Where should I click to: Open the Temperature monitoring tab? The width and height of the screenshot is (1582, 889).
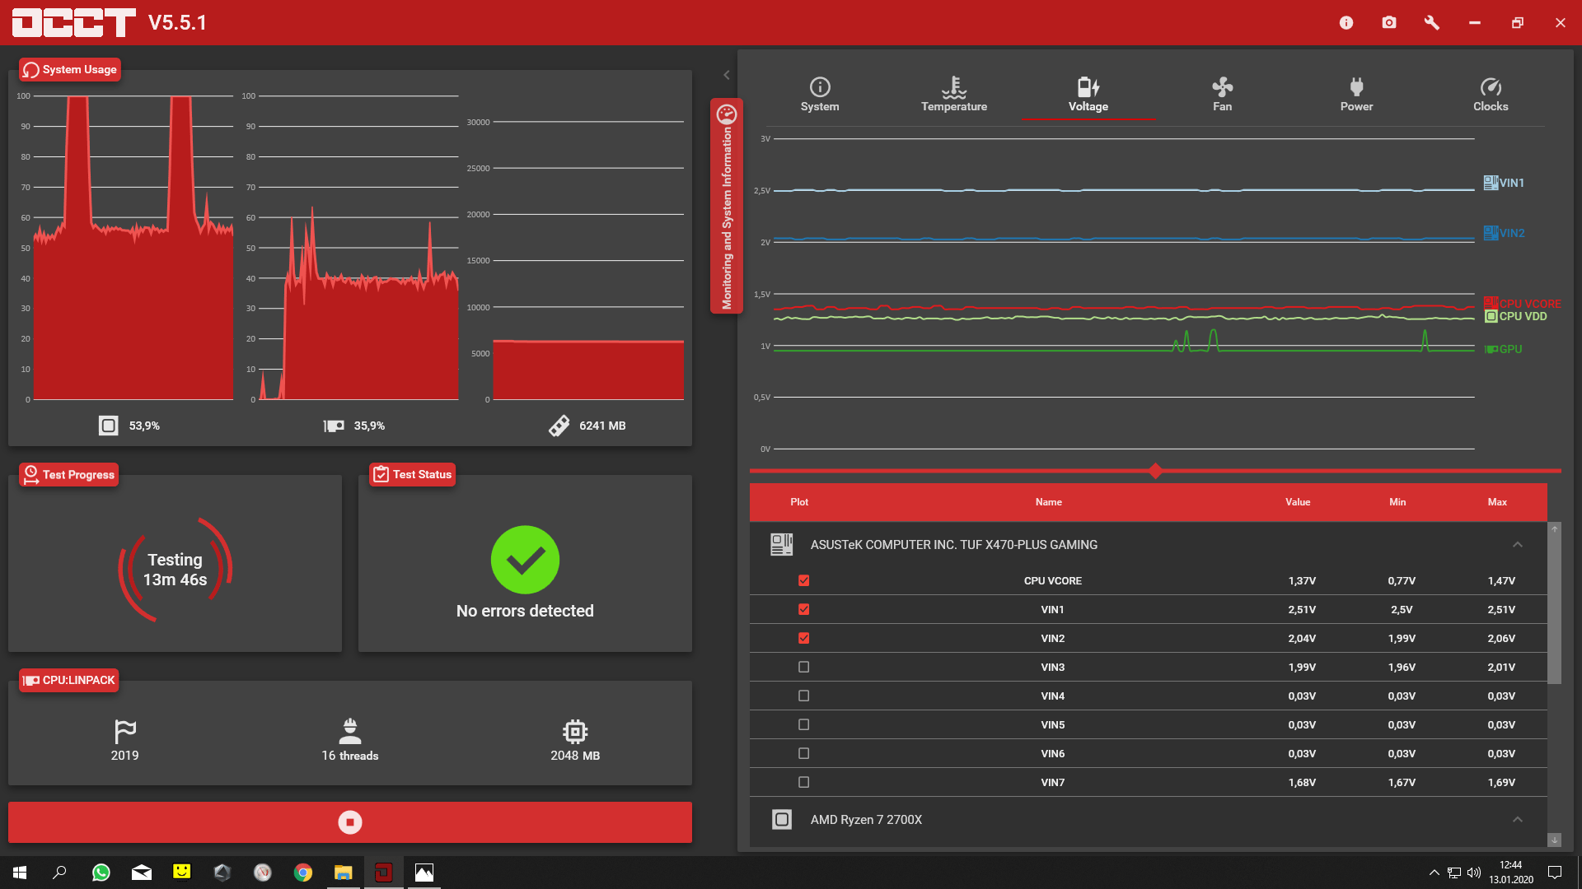click(954, 95)
